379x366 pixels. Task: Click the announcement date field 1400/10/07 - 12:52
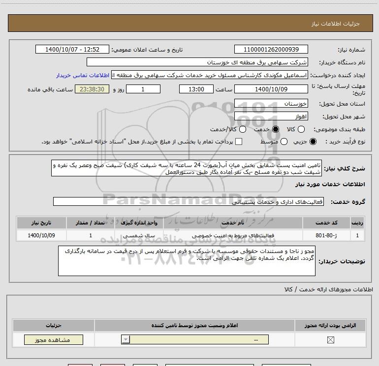[x=72, y=50]
